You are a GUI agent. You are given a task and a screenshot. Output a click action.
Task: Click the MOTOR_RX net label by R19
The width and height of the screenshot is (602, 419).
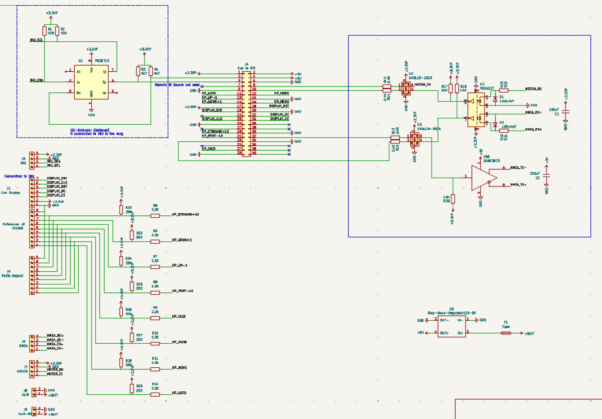533,89
